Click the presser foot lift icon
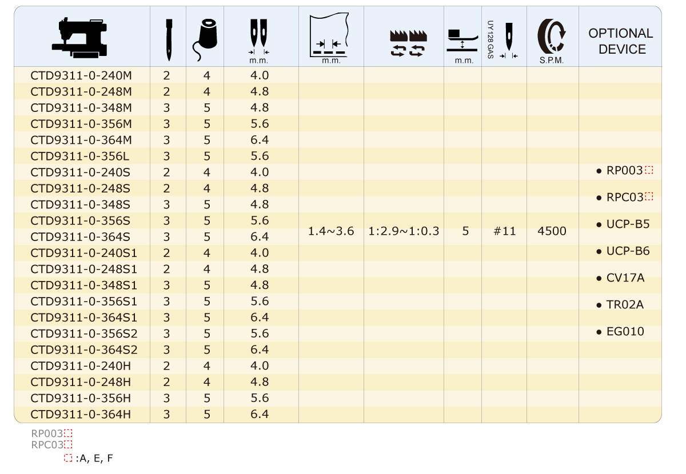Image resolution: width=686 pixels, height=474 pixels. pos(462,38)
